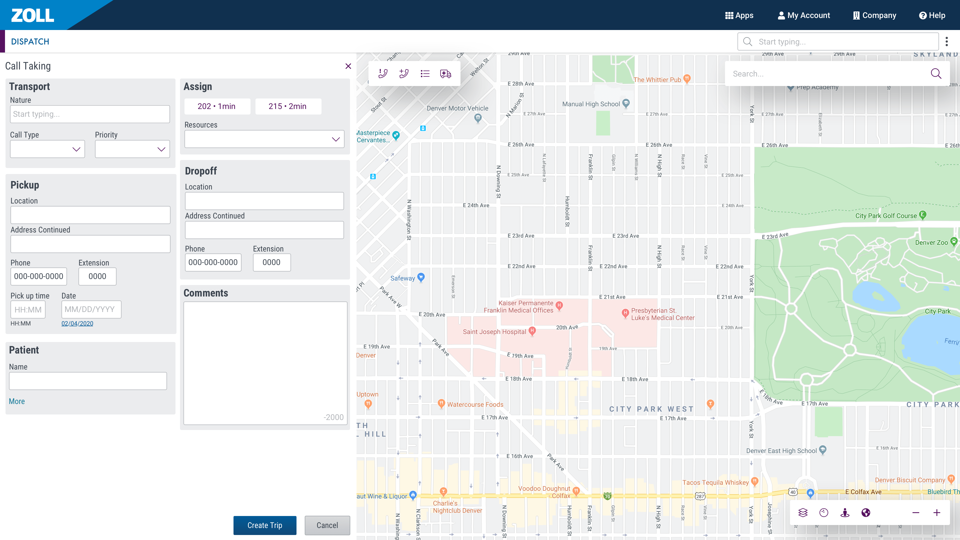Click the DISPATCH tab label
Viewport: 960px width, 540px height.
click(30, 41)
